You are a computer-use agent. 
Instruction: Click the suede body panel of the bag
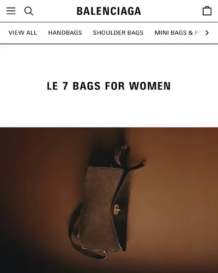99,207
